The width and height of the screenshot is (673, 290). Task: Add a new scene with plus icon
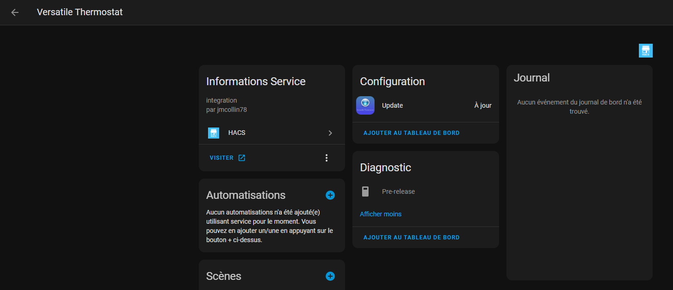pos(330,276)
